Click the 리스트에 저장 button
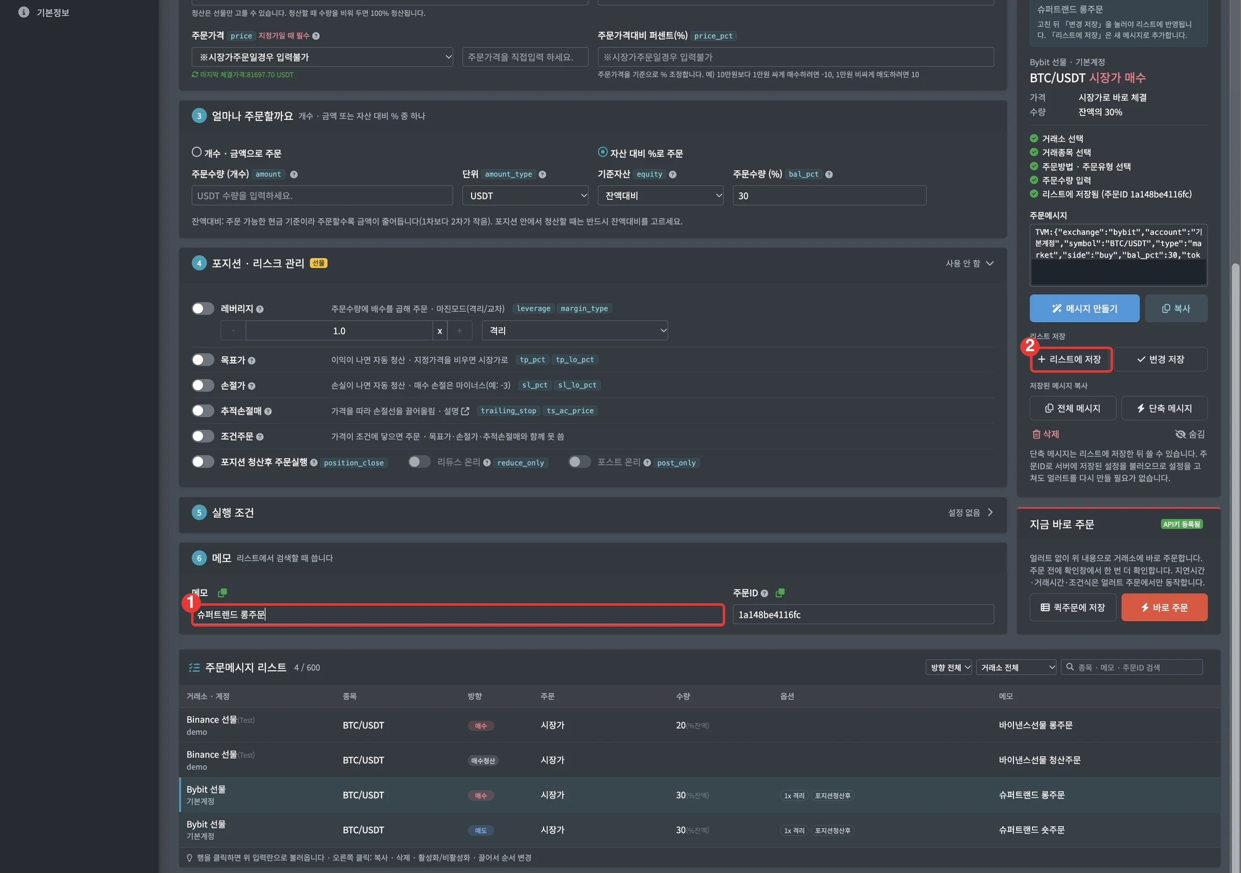Image resolution: width=1241 pixels, height=873 pixels. click(x=1070, y=359)
